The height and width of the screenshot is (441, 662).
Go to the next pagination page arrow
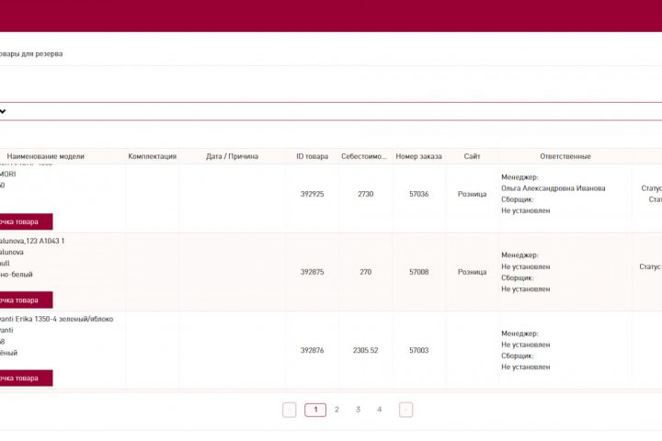click(405, 410)
